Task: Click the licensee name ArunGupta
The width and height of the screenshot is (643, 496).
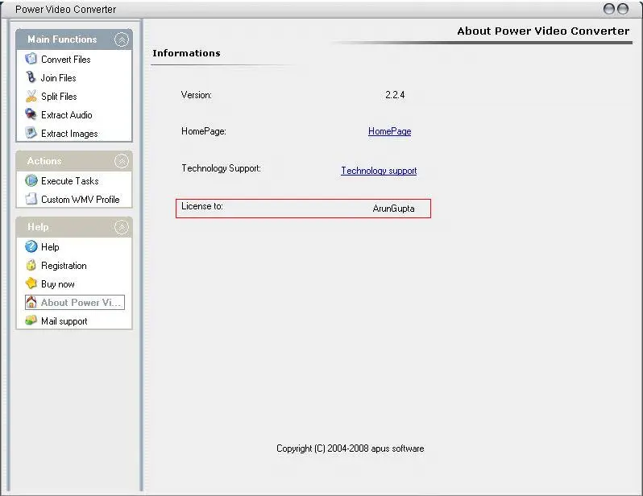Action: pyautogui.click(x=393, y=209)
